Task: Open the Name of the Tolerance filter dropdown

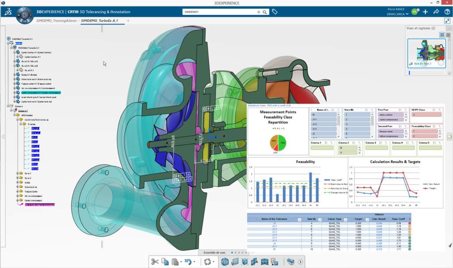Action: pyautogui.click(x=299, y=220)
